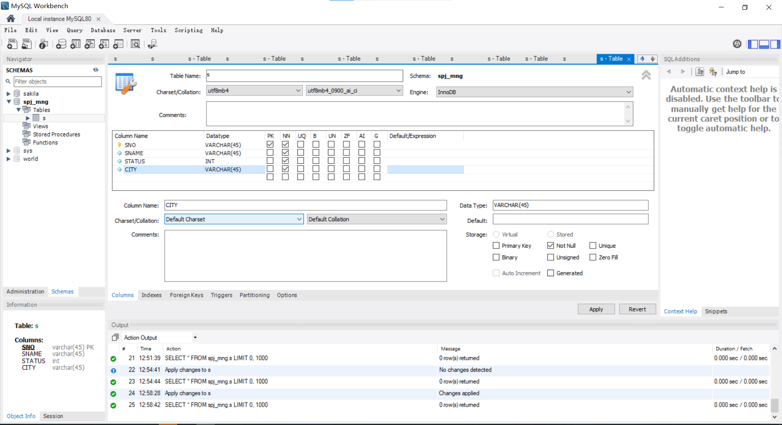Expand the sys schema
The width and height of the screenshot is (782, 425).
point(8,150)
